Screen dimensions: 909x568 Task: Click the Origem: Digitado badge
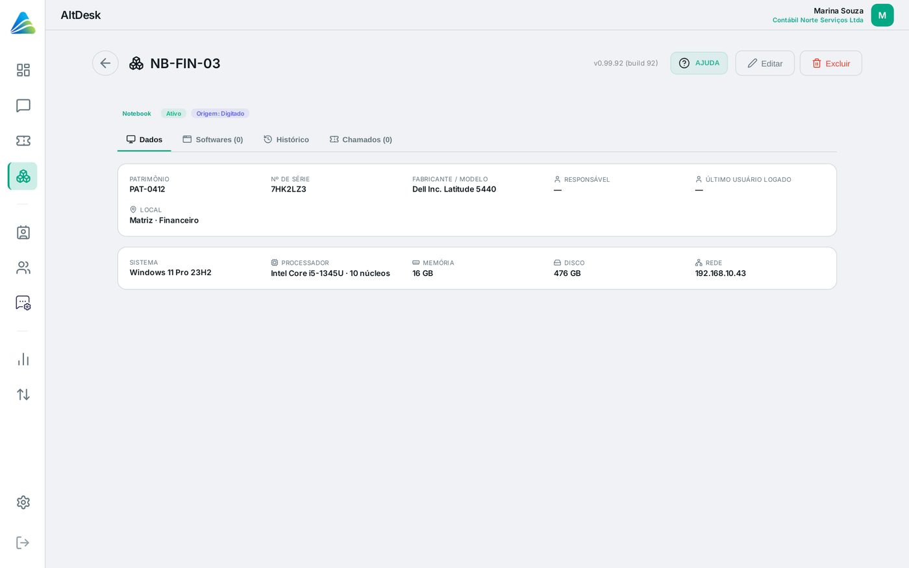(x=220, y=114)
